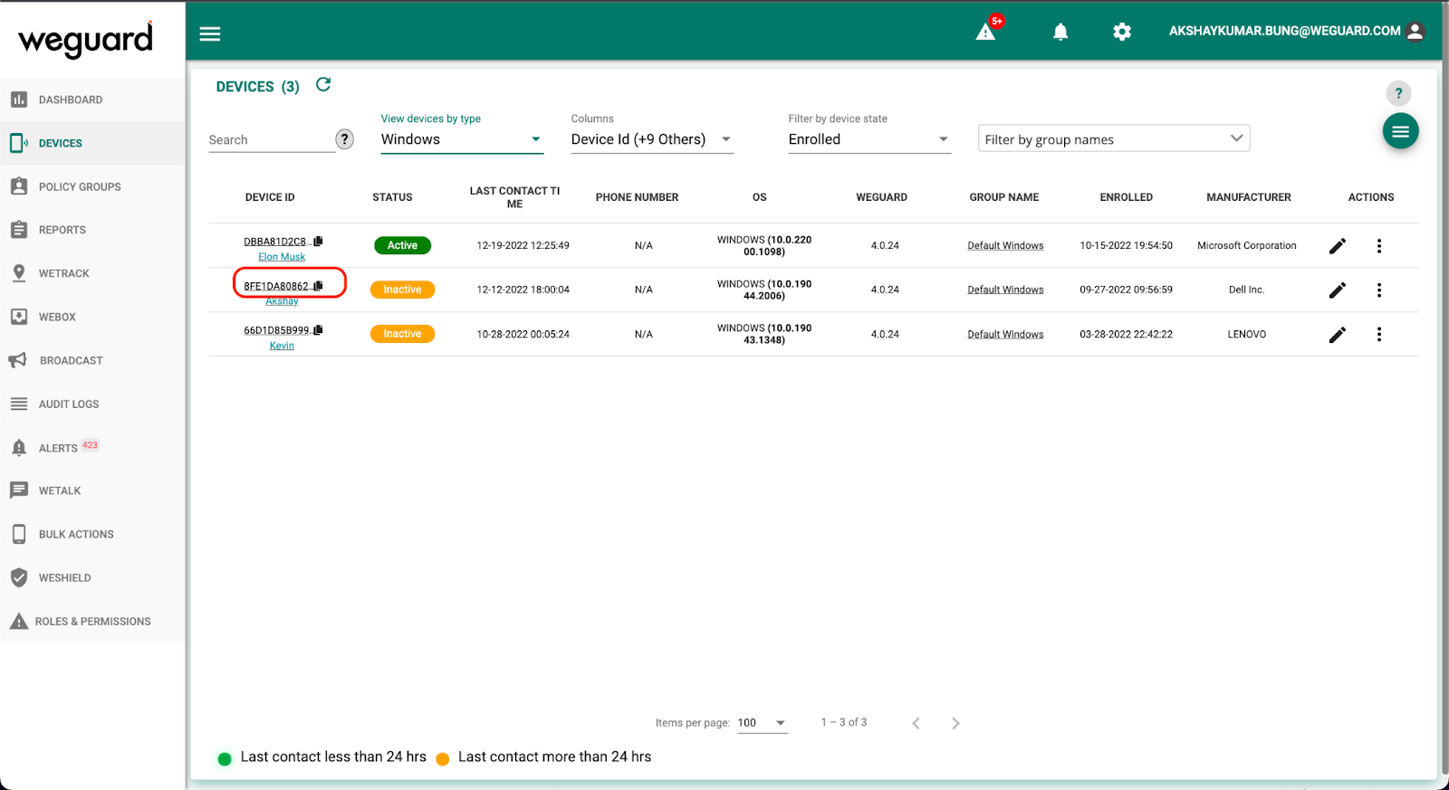Click the weguard logo
The image size is (1449, 790).
pyautogui.click(x=86, y=39)
